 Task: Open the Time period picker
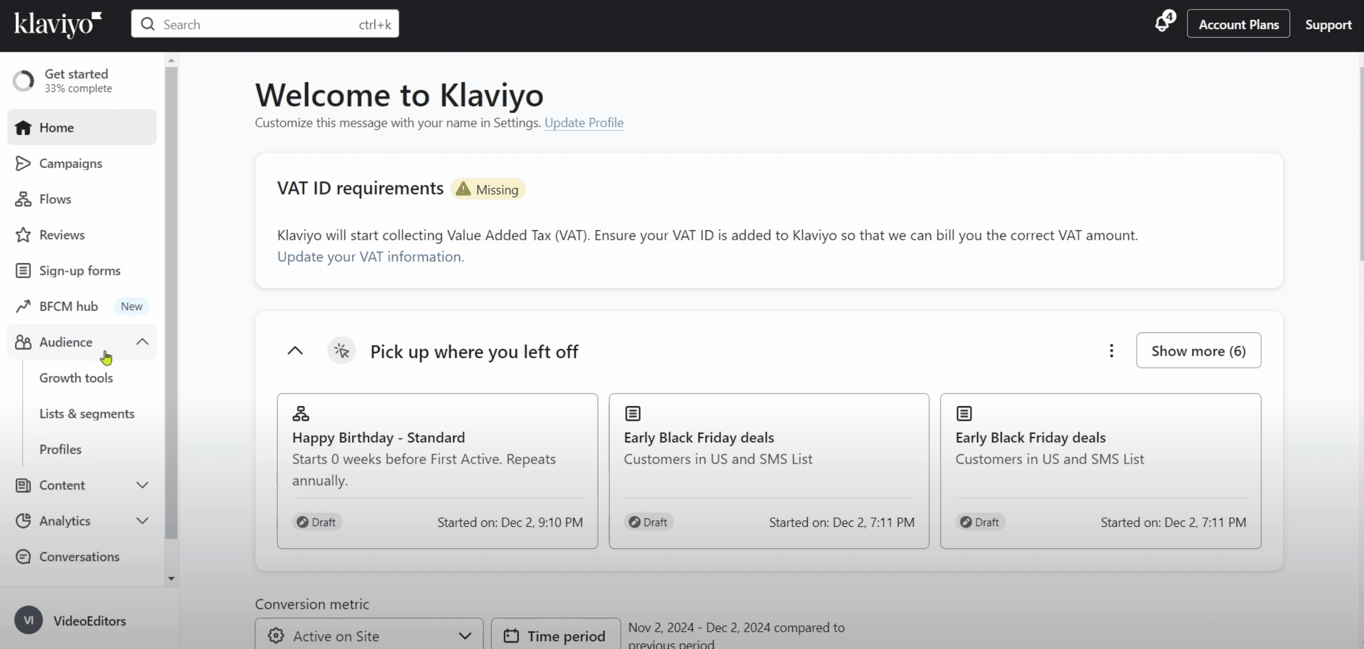coord(555,635)
